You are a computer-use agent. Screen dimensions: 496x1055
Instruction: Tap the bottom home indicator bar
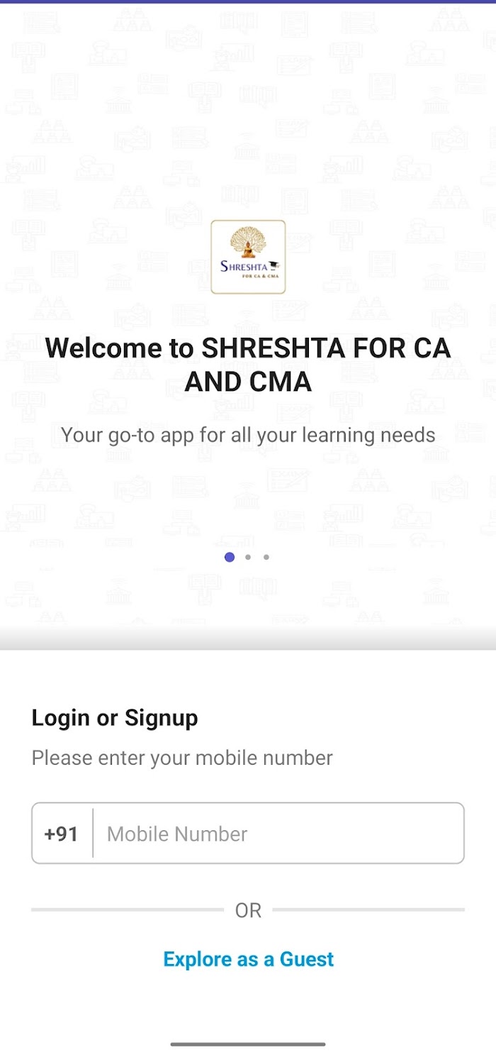click(248, 1044)
